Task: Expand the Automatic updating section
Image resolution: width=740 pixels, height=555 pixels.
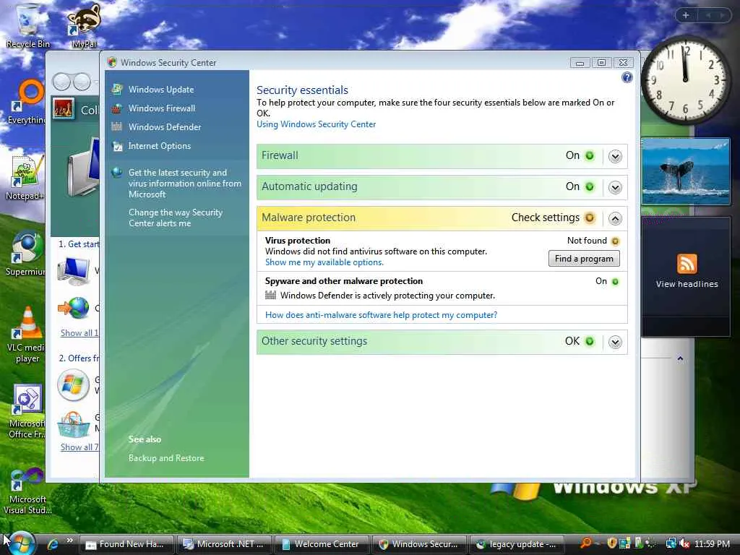Action: [615, 187]
